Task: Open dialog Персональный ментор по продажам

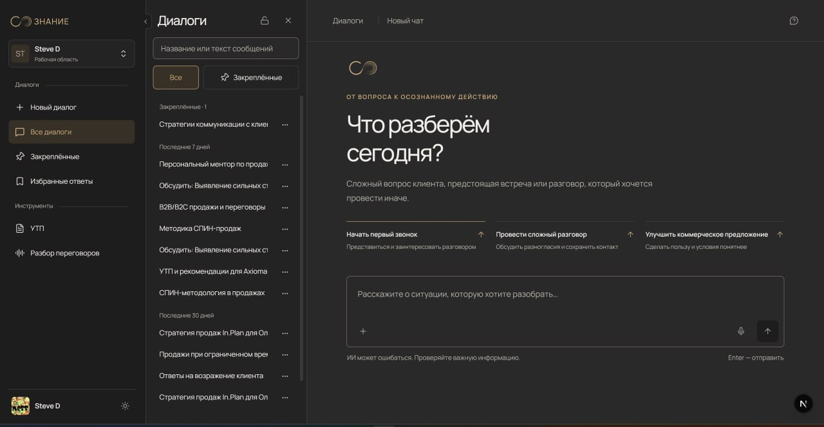Action: (x=214, y=164)
